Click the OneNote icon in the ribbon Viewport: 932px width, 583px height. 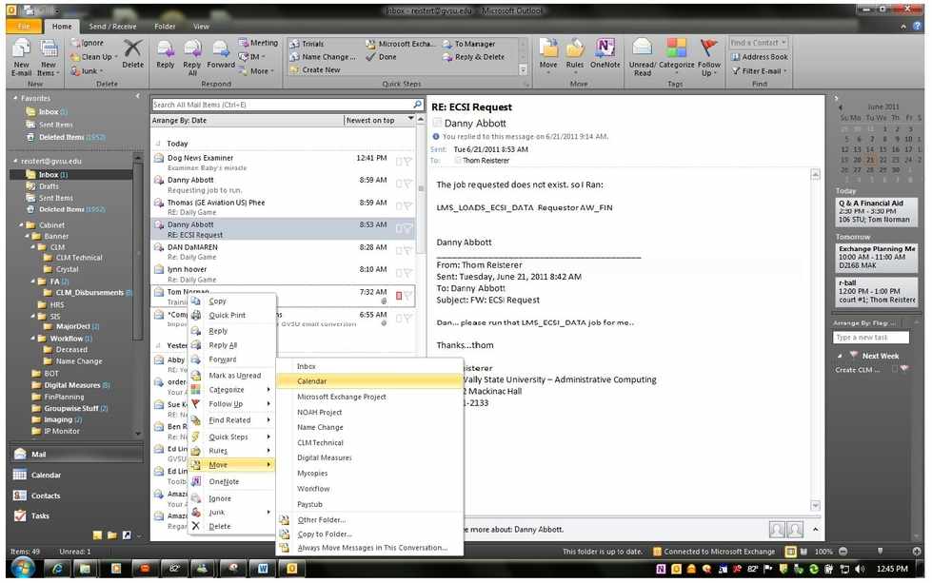pyautogui.click(x=604, y=53)
